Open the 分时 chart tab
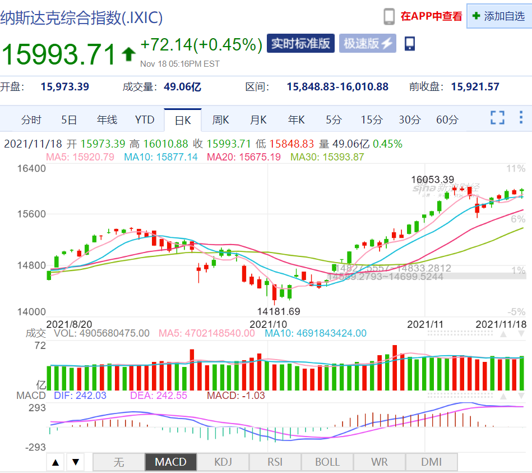This screenshot has width=532, height=473. click(31, 120)
